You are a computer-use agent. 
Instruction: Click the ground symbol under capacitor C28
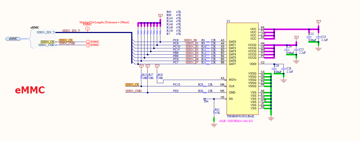click(x=284, y=81)
